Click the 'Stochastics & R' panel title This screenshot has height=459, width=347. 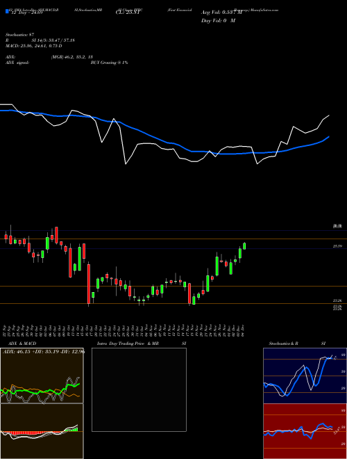coord(284,344)
